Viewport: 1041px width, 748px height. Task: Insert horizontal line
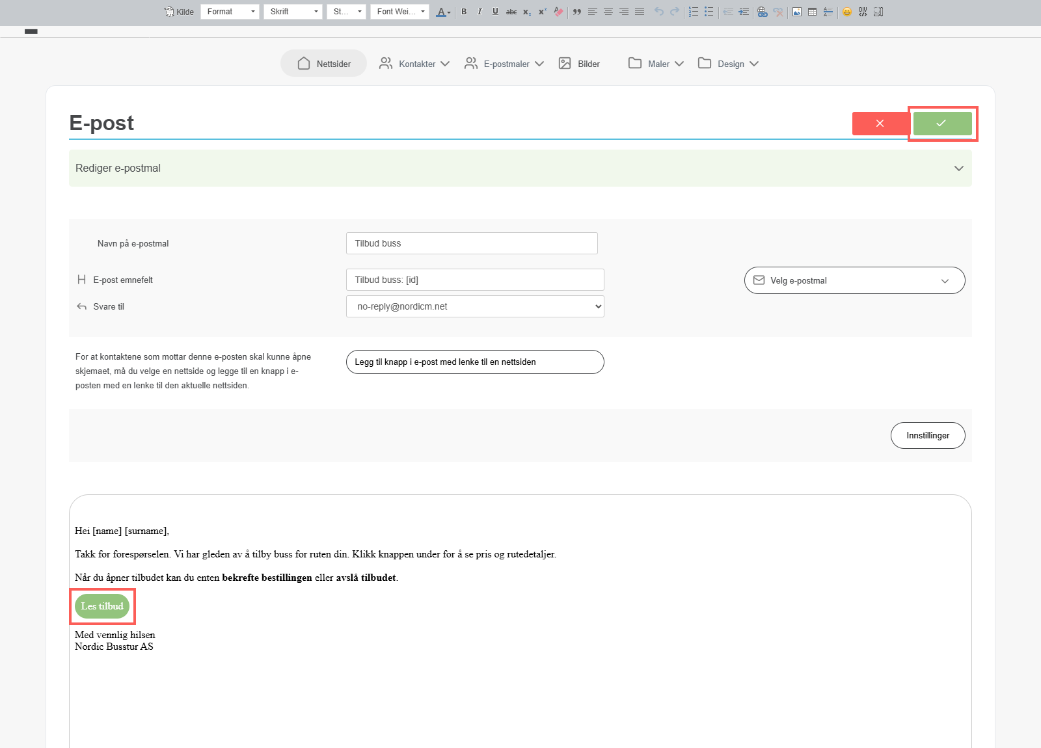pyautogui.click(x=828, y=12)
